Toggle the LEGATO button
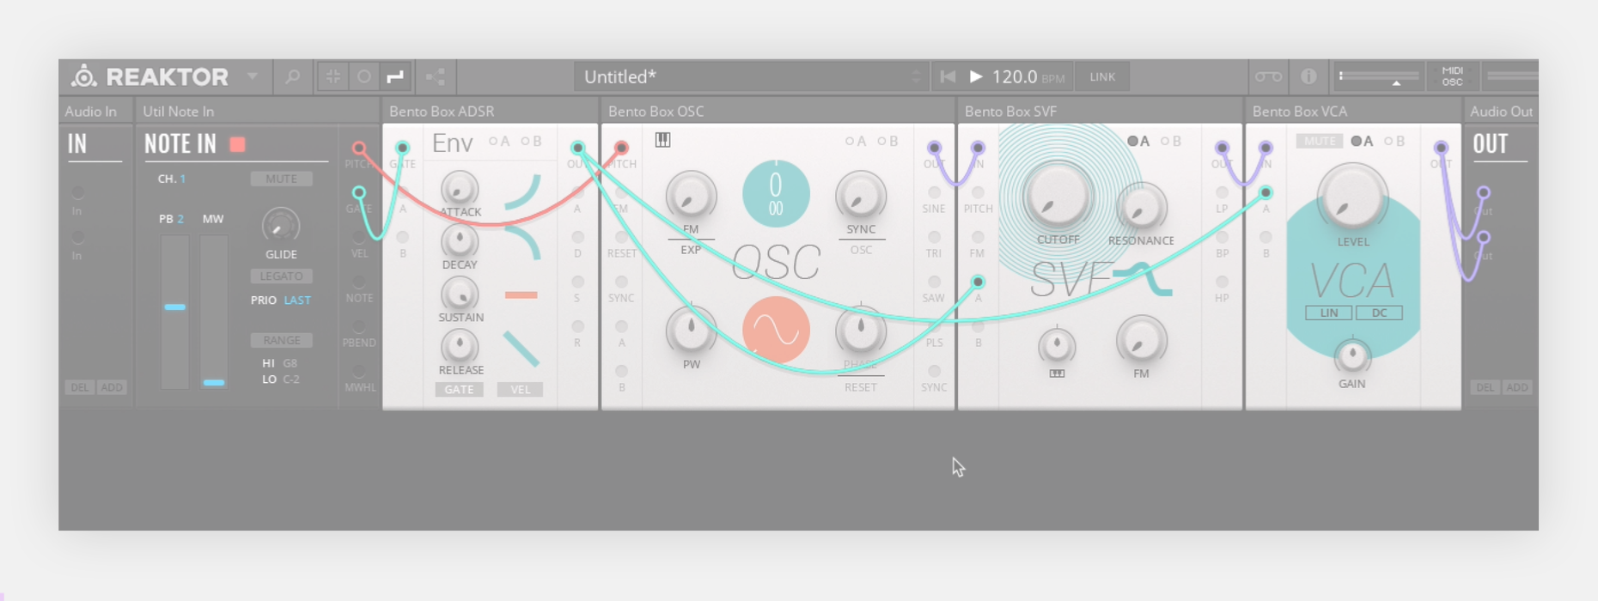Image resolution: width=1598 pixels, height=601 pixels. tap(282, 276)
